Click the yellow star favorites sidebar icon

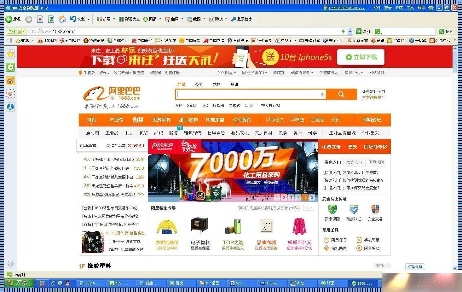tap(10, 54)
